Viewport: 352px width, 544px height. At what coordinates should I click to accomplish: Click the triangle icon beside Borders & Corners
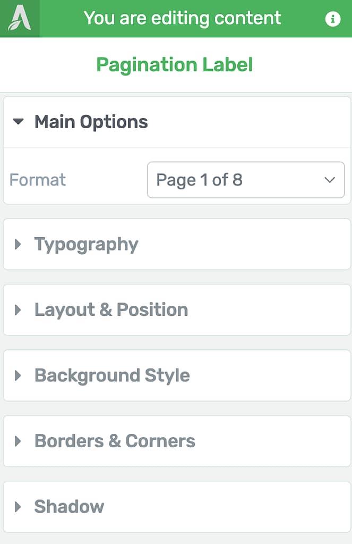point(18,441)
